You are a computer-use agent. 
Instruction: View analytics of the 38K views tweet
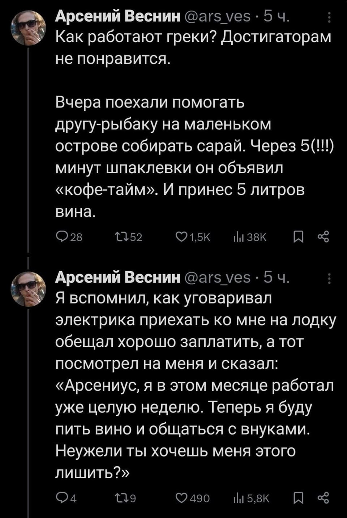click(x=237, y=237)
